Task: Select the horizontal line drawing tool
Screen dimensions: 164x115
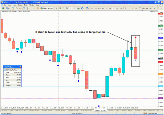Action: 129,8
